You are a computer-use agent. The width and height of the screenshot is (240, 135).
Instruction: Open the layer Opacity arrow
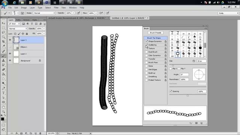(x=44, y=28)
